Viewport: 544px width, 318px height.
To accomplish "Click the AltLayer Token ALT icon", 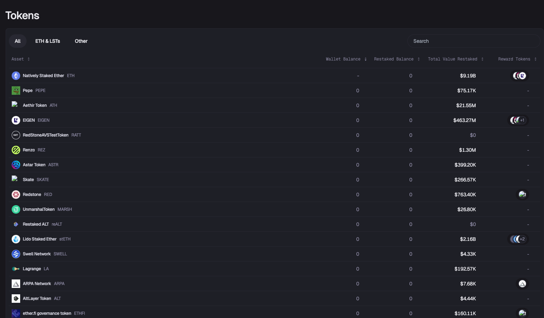I will [16, 299].
